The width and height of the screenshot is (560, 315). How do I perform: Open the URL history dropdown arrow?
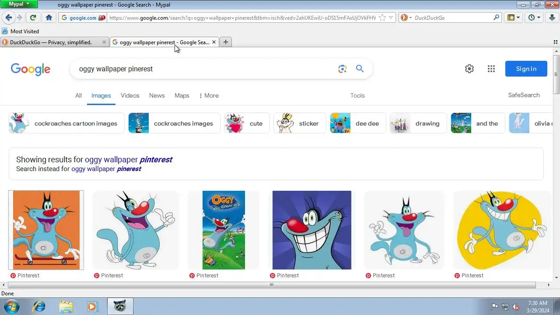tap(391, 18)
